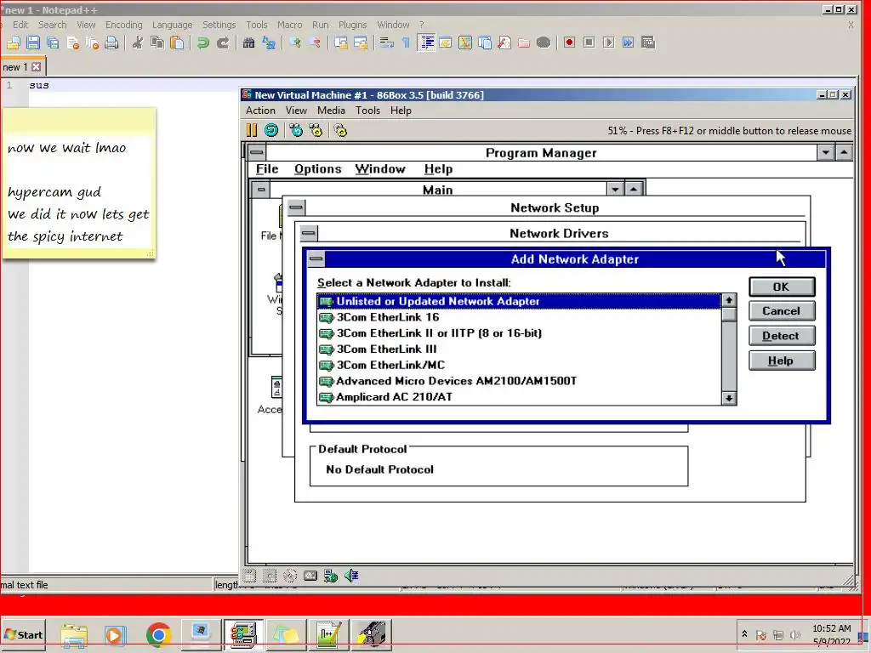Open the Plugins menu in Notepad++
The image size is (871, 653).
coord(353,25)
